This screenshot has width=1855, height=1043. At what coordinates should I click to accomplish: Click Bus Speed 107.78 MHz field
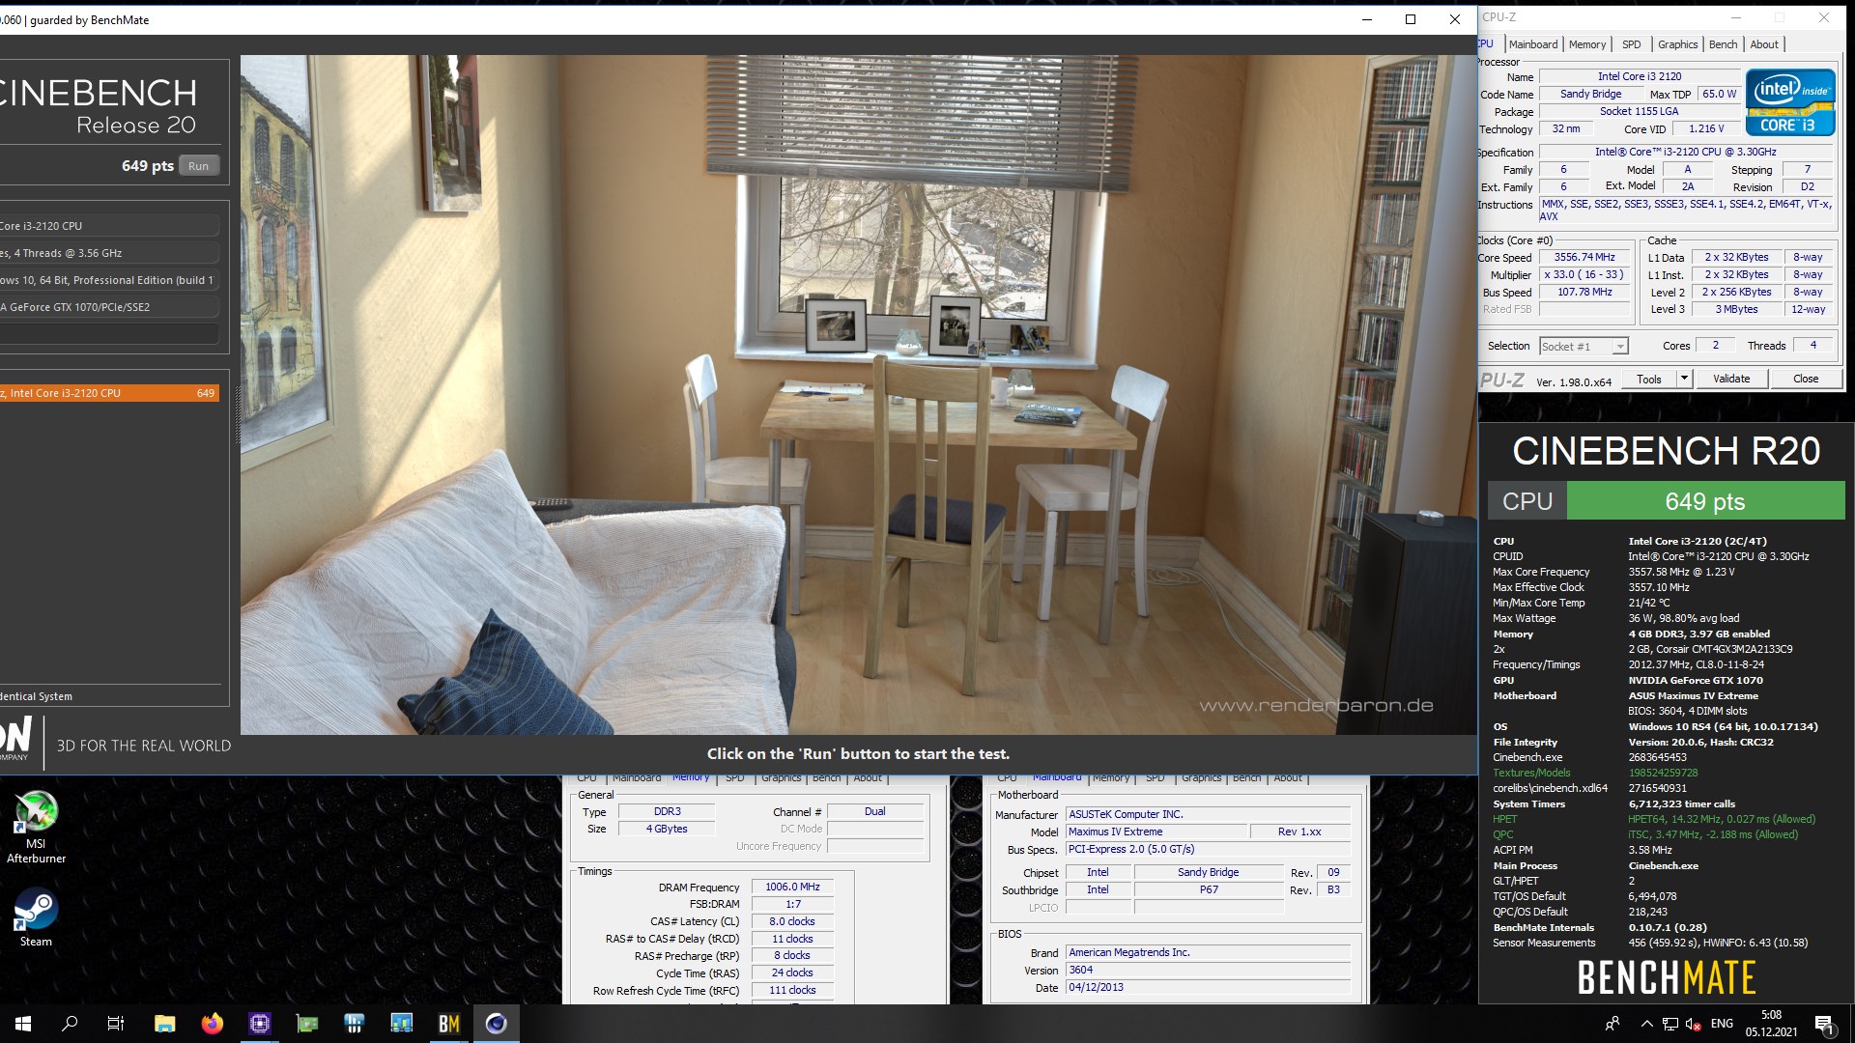(1584, 293)
